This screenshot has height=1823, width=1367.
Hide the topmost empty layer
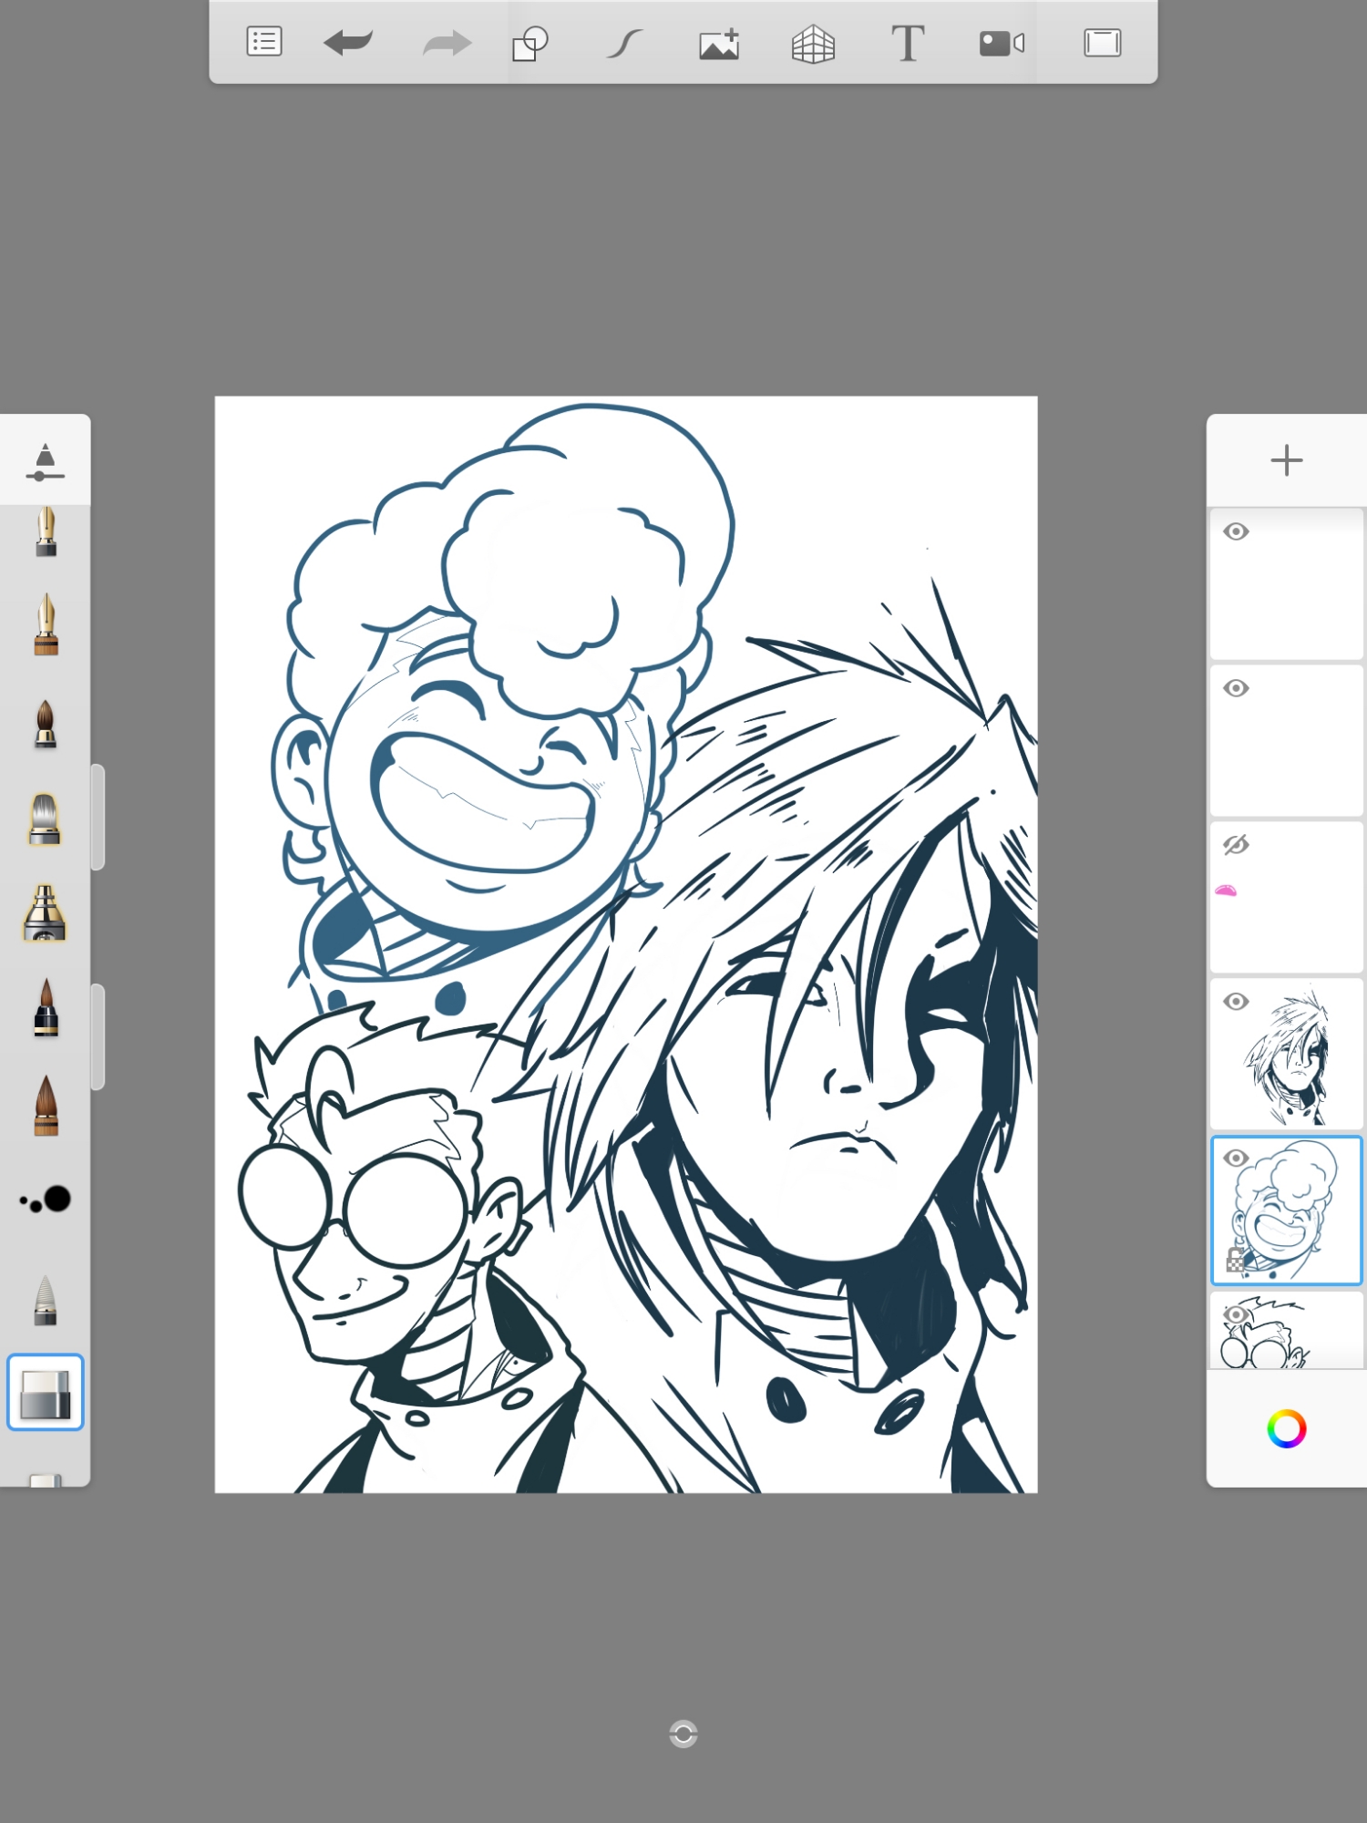(x=1236, y=532)
